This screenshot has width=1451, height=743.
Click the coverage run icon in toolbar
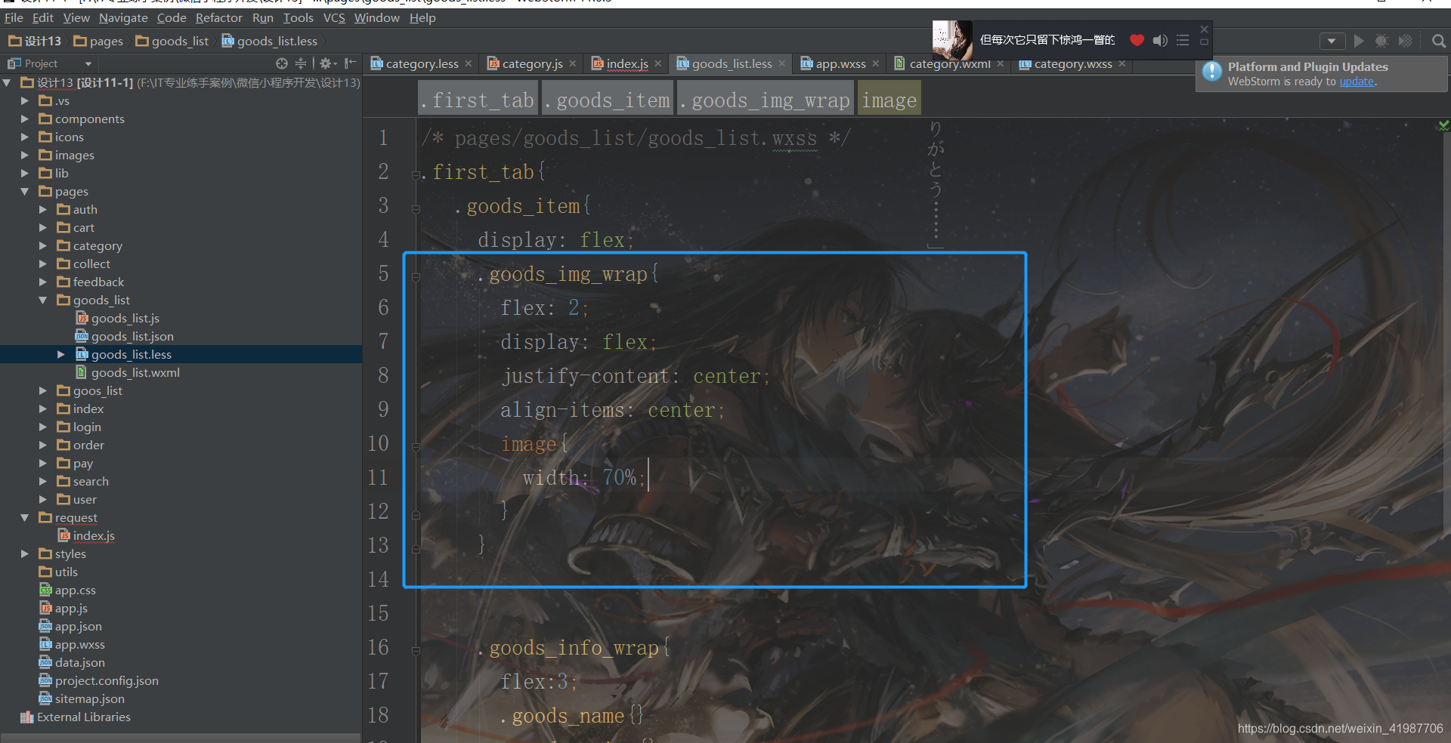pyautogui.click(x=1405, y=41)
